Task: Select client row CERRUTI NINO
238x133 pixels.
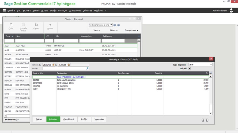Action: pyautogui.click(x=17, y=72)
